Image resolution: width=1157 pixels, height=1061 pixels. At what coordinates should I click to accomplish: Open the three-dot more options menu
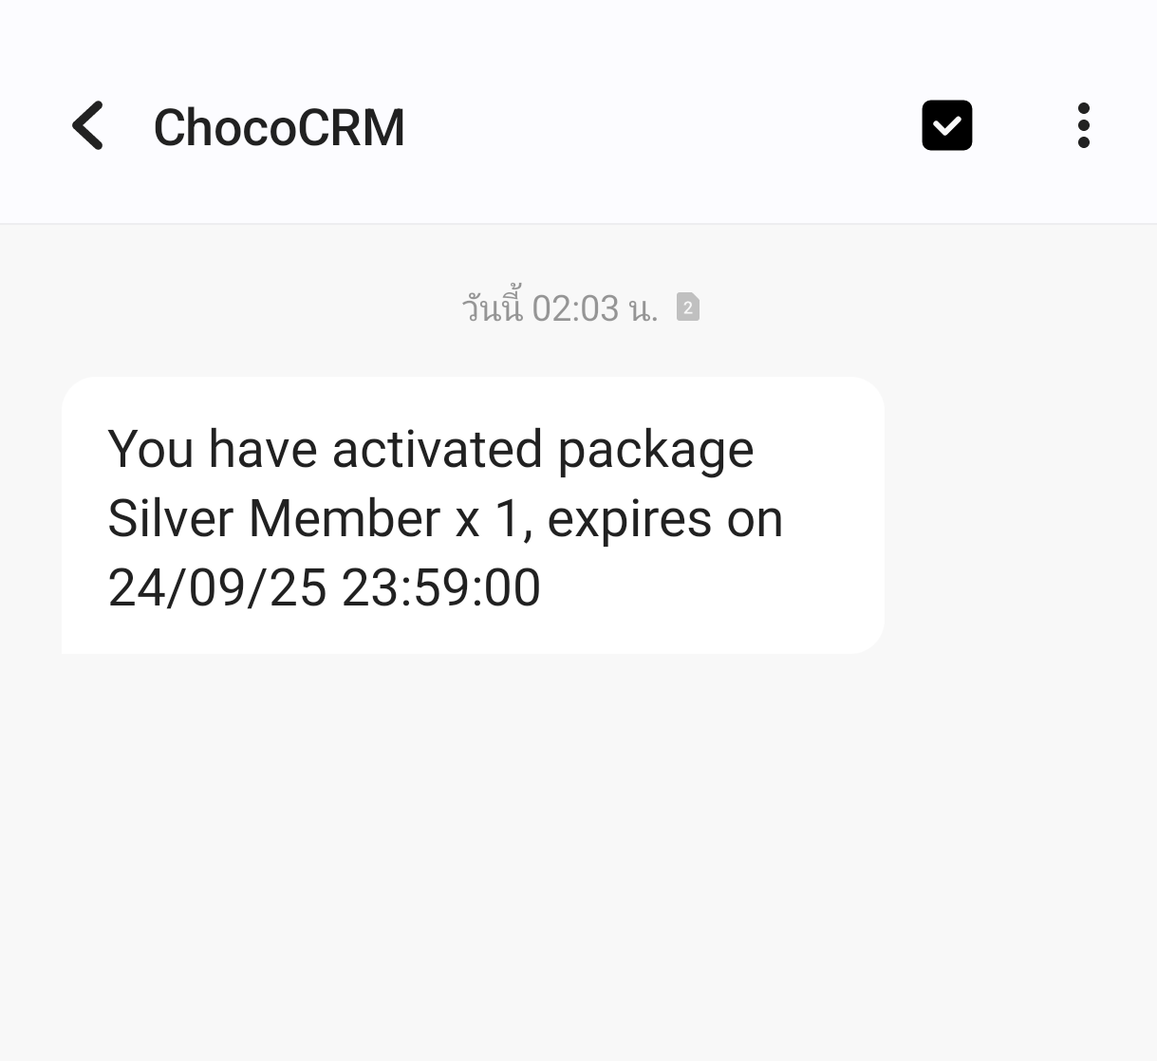click(x=1083, y=126)
